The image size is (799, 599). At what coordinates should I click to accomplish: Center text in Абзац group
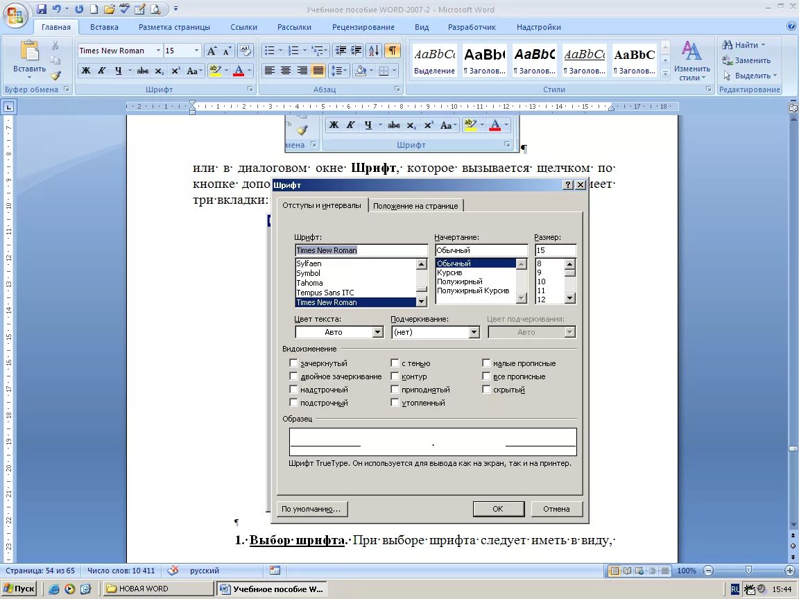tap(286, 71)
